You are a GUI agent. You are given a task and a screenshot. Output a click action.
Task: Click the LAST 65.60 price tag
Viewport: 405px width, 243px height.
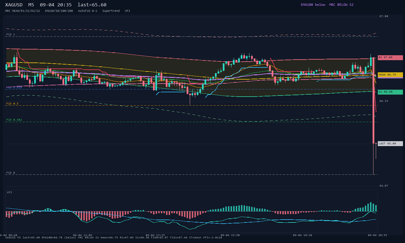tap(390, 143)
